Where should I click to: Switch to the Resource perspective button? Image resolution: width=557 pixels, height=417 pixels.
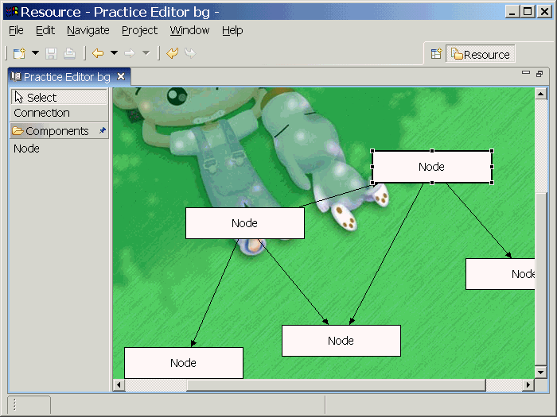[481, 54]
